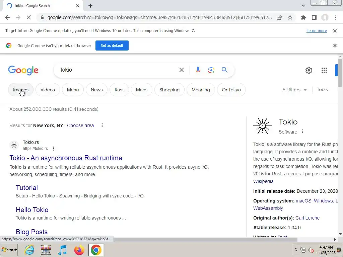Screen dimensions: 343x257
Task: Click the Carl Lerche author link
Action: (x=307, y=218)
